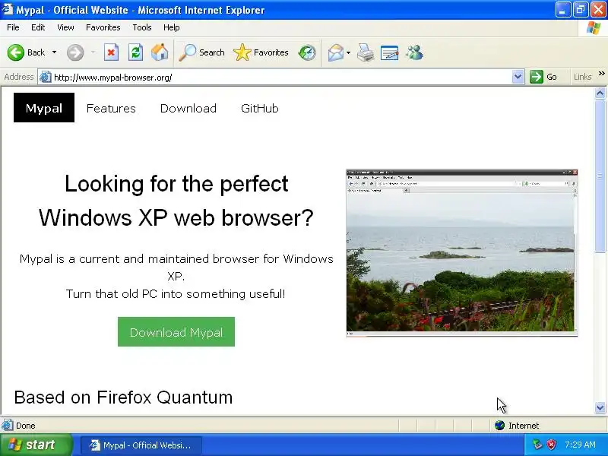The height and width of the screenshot is (456, 608).
Task: Open the Search magnifier toolbar button
Action: (x=201, y=52)
